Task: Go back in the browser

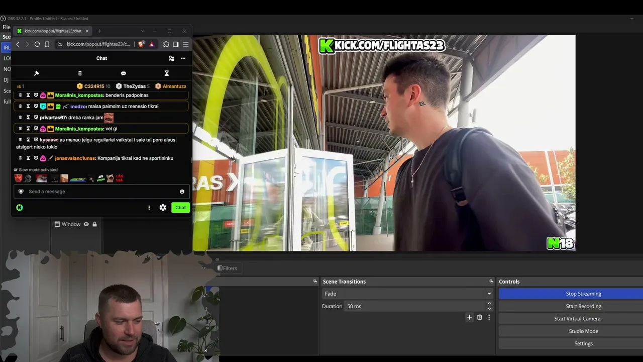Action: [18, 44]
